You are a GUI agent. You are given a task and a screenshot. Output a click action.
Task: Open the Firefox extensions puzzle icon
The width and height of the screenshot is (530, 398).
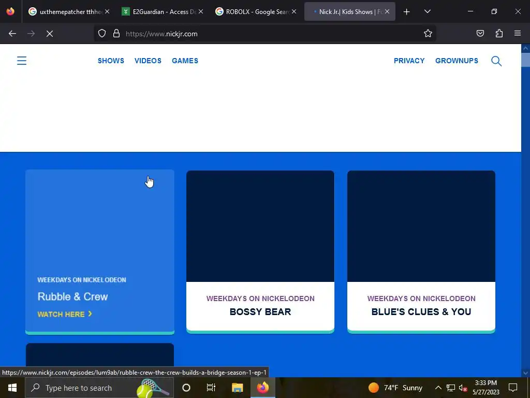pyautogui.click(x=499, y=33)
